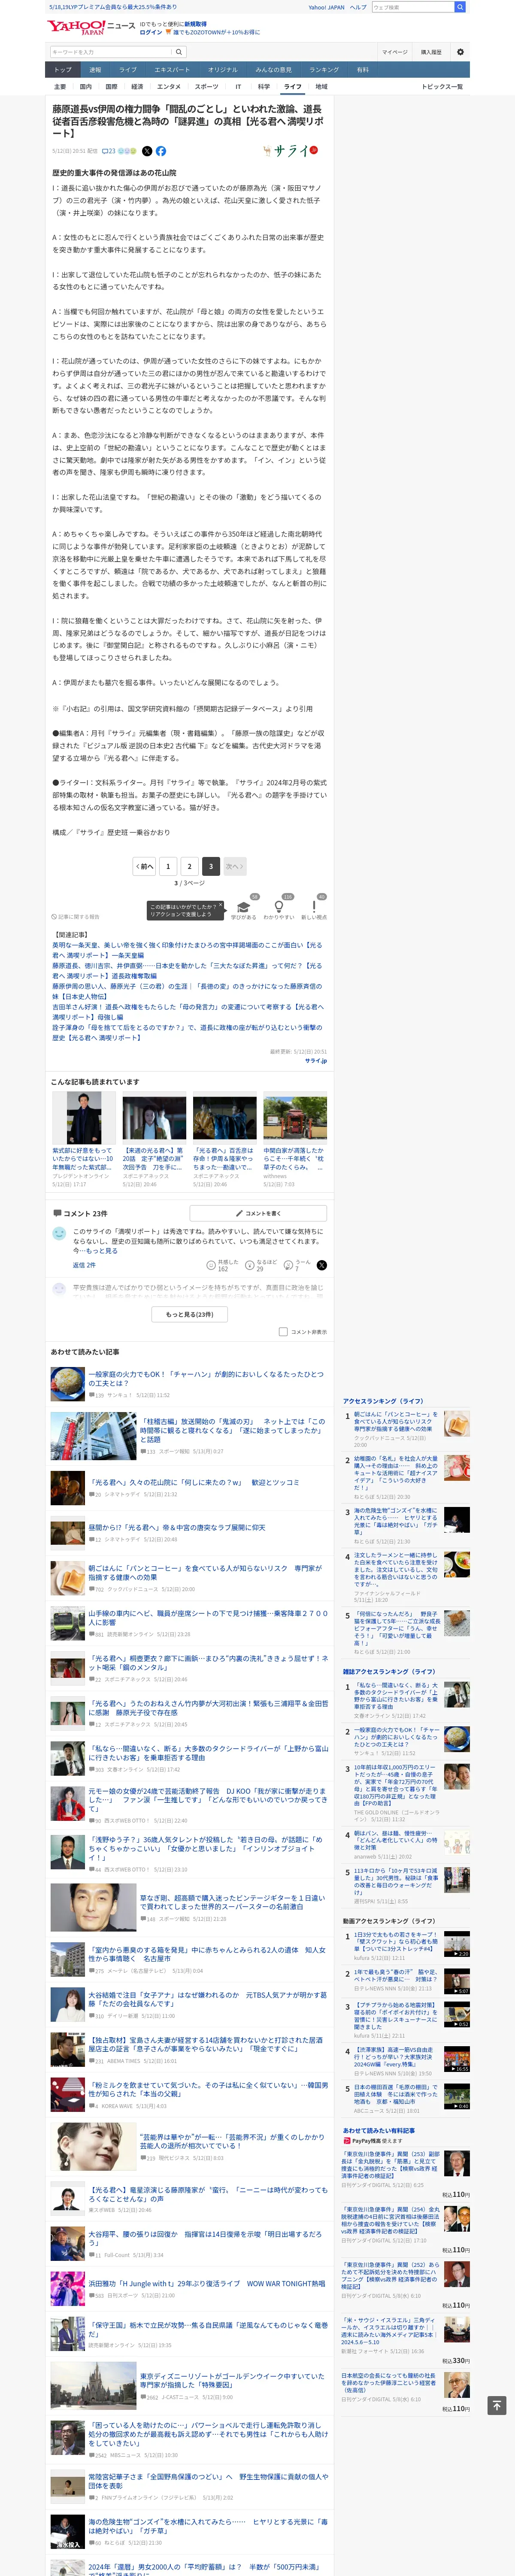This screenshot has width=515, height=2576.
Task: Click the サライ.jp source link
Action: (x=315, y=1061)
